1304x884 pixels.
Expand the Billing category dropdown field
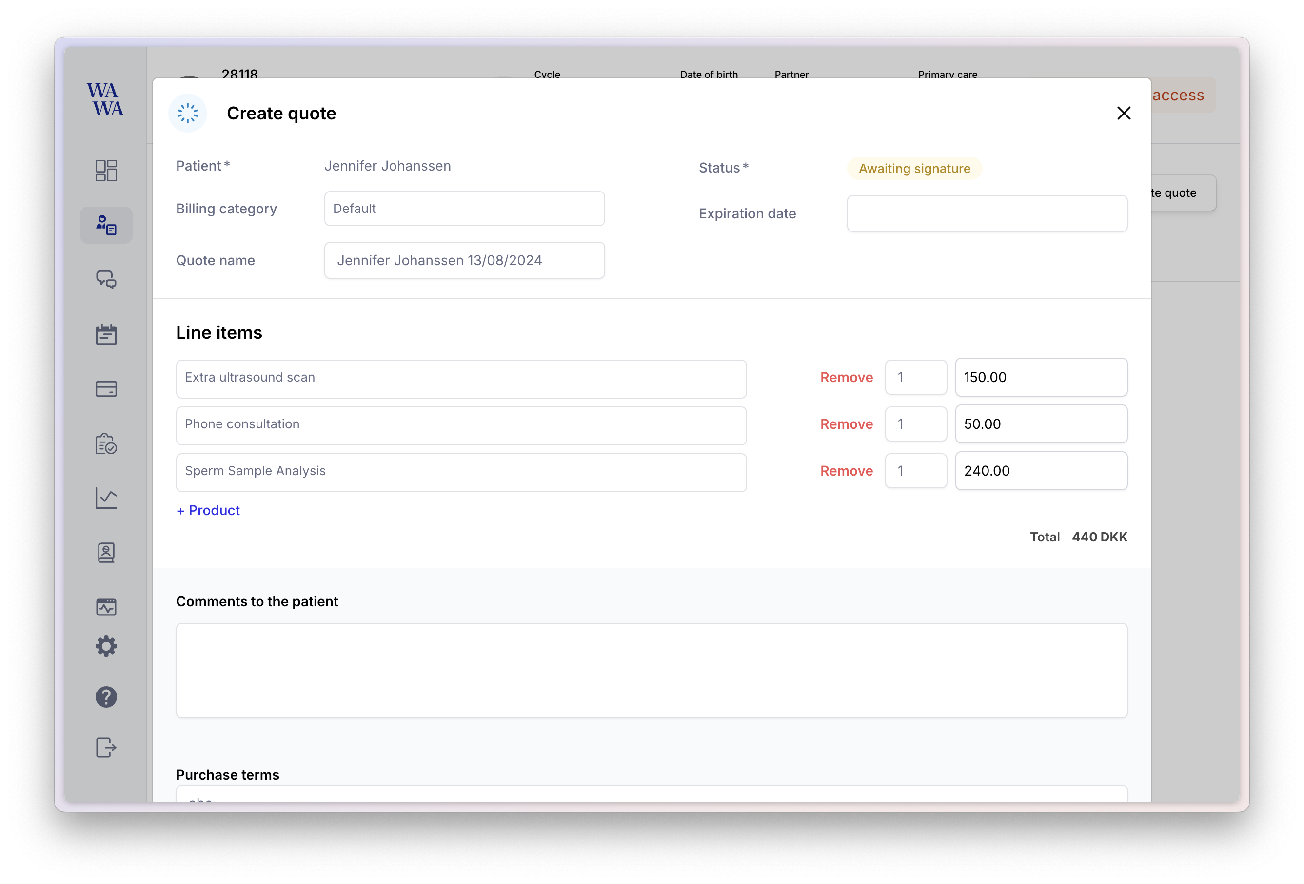coord(465,208)
